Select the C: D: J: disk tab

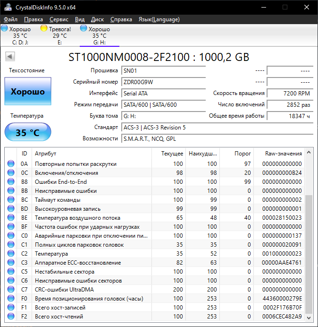tap(20, 35)
